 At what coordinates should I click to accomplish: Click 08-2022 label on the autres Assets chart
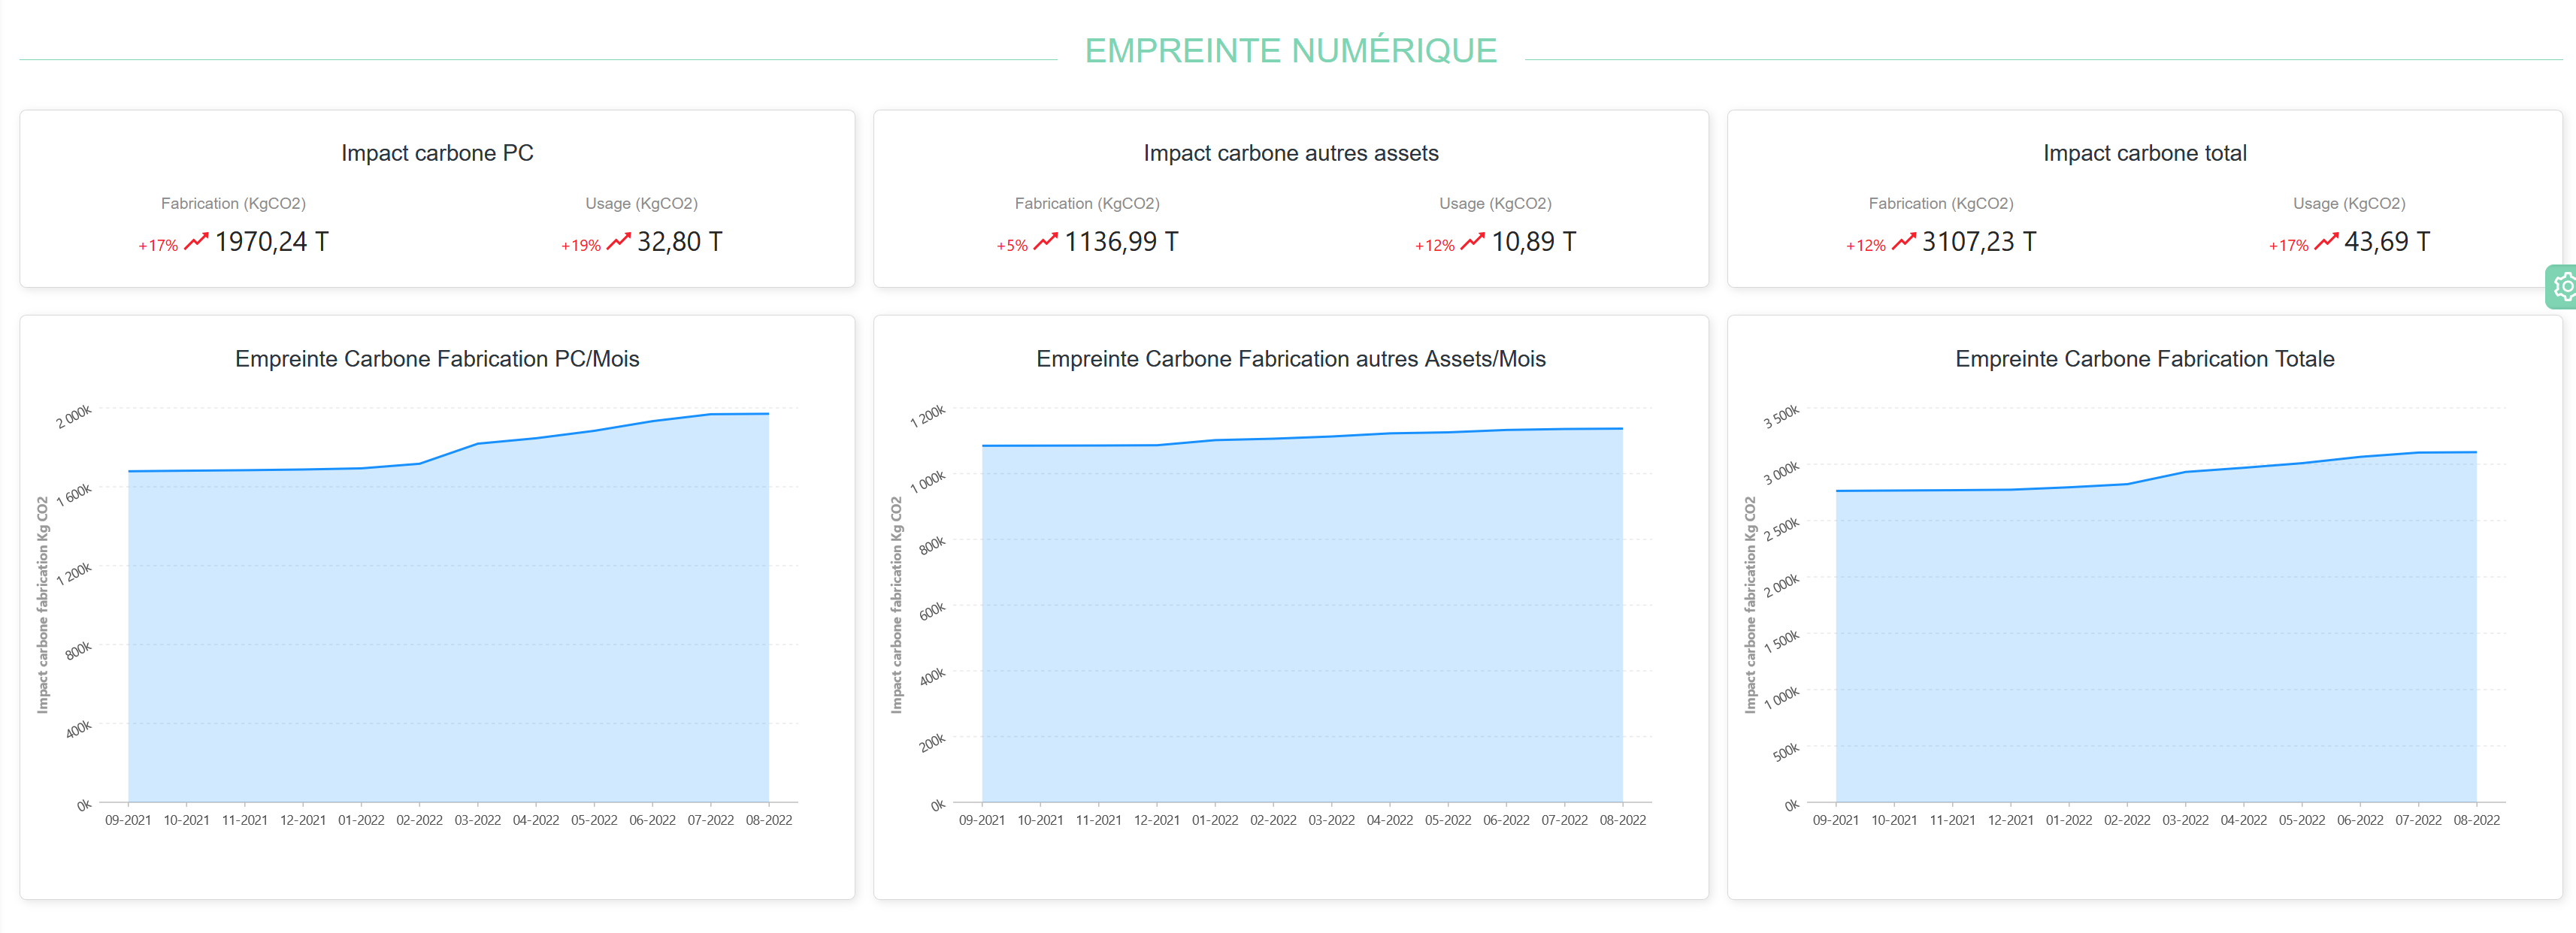click(1622, 820)
